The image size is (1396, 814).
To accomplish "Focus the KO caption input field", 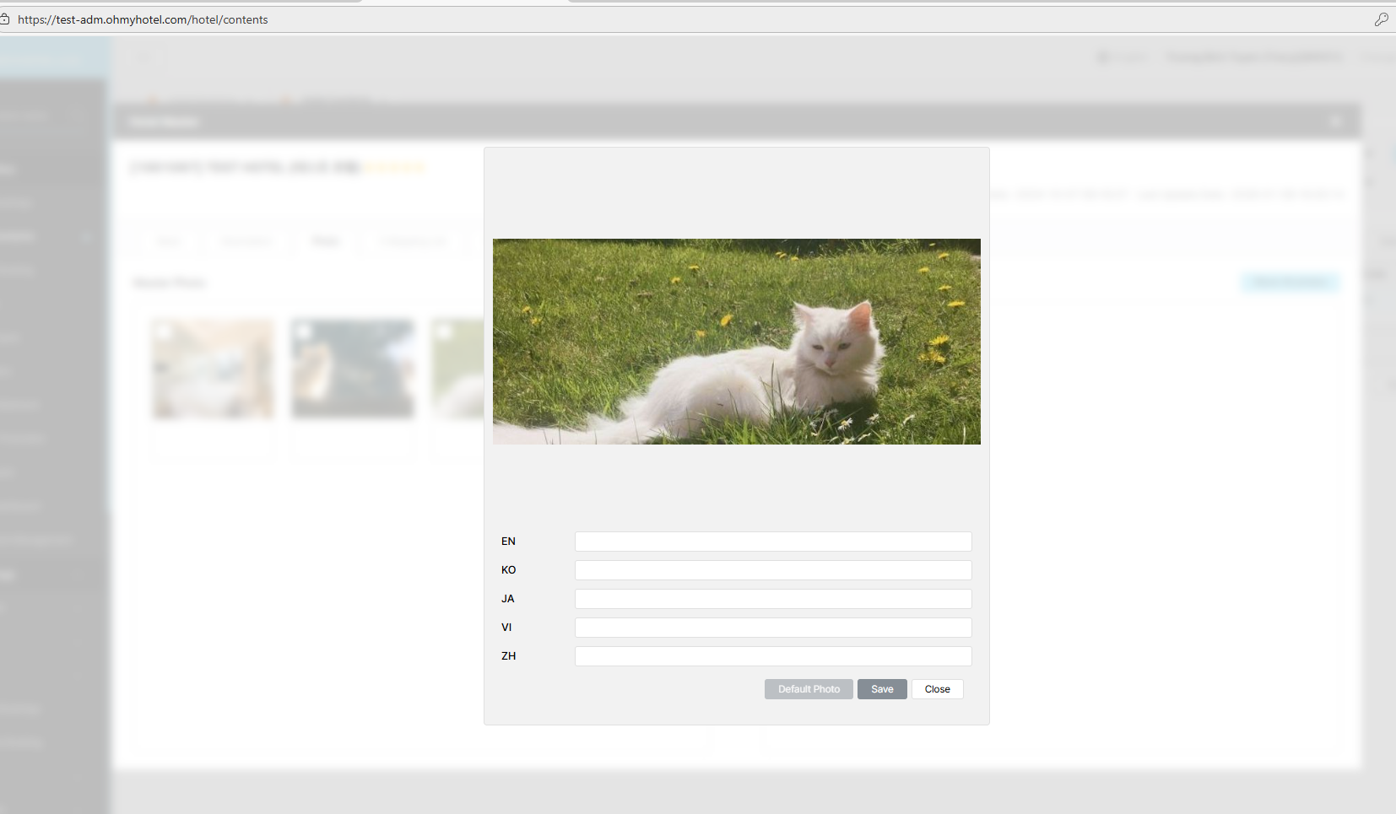I will point(773,570).
